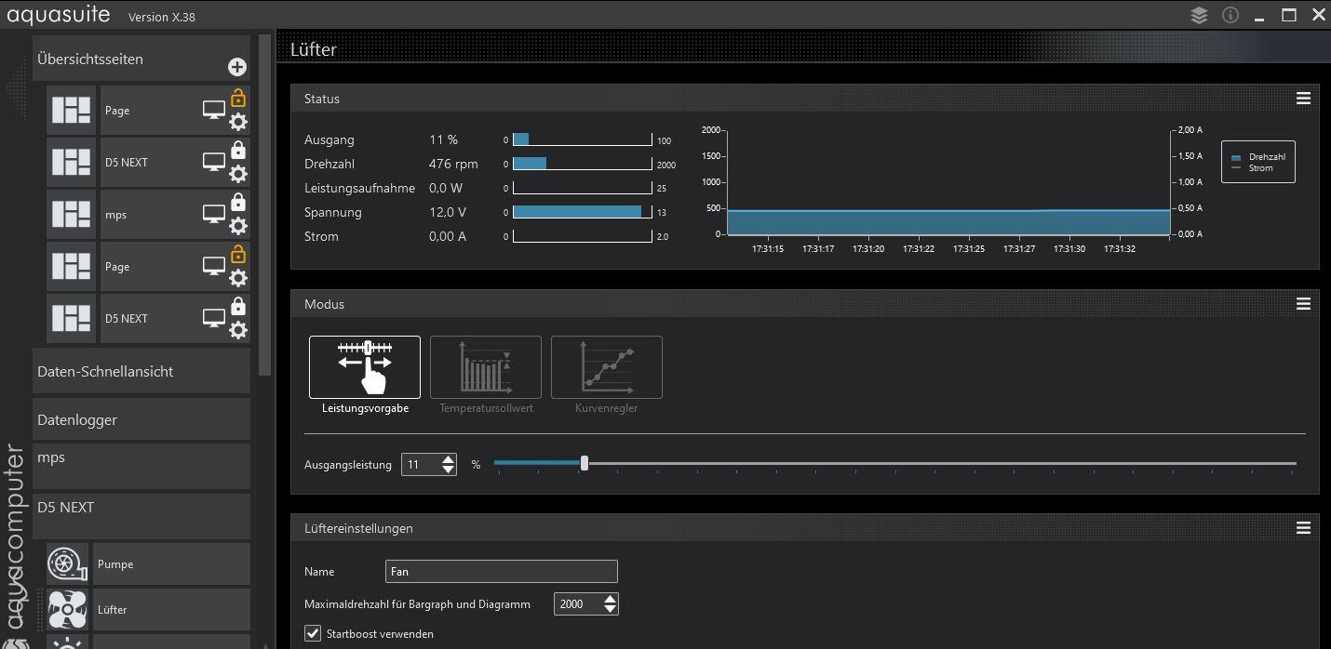Screen dimensions: 1331x649
Task: Click the 0,0 W Leistungsaufnahme value
Action: tap(446, 188)
